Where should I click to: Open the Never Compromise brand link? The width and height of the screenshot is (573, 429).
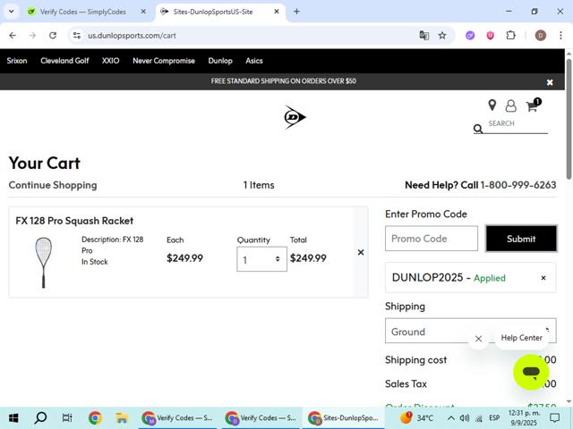(x=164, y=61)
